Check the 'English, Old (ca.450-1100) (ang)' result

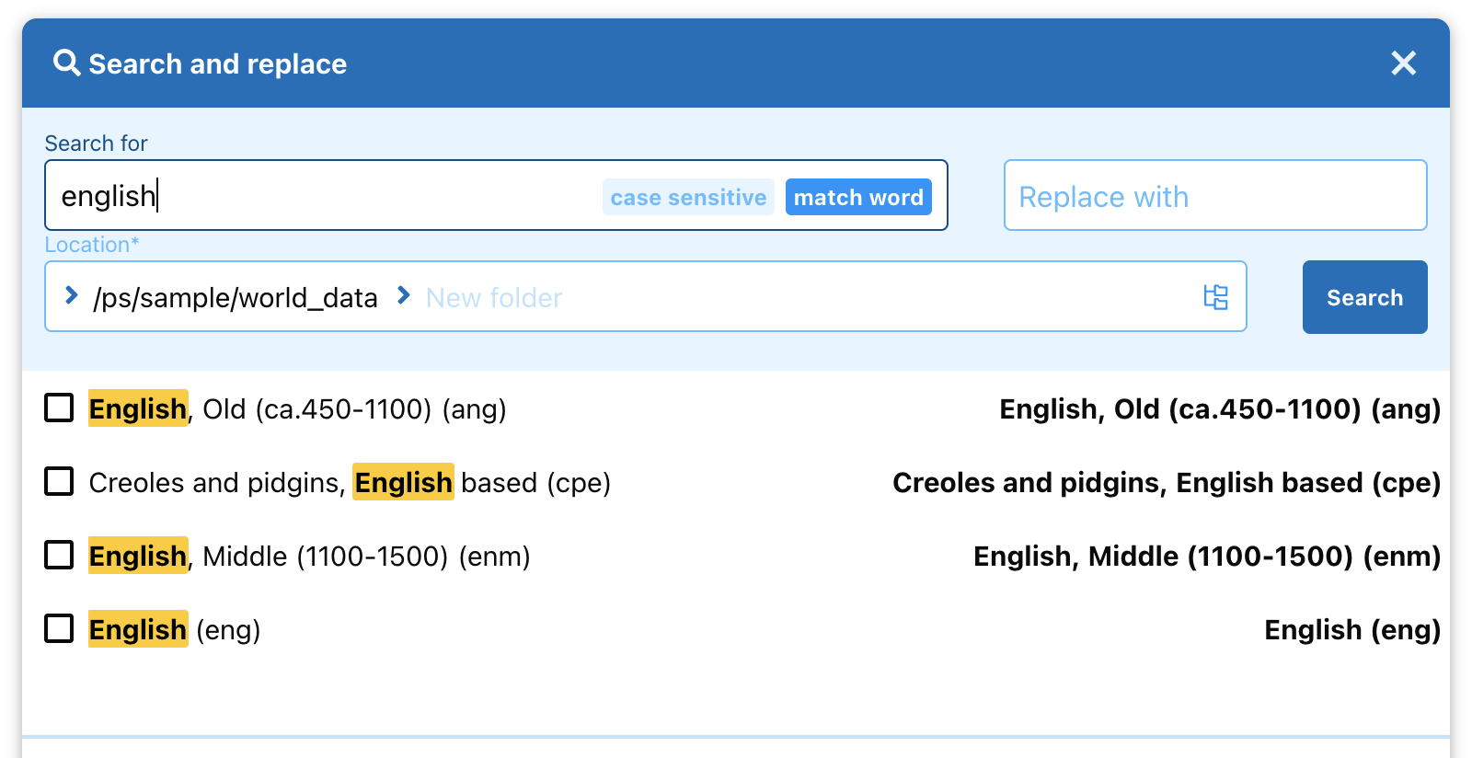59,408
